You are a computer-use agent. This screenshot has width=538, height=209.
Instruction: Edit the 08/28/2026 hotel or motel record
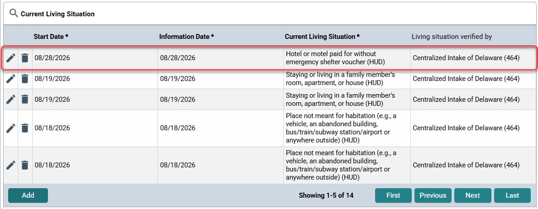coord(11,58)
